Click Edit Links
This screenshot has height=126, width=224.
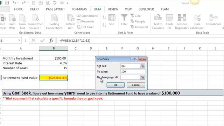pyautogui.click(x=85, y=27)
